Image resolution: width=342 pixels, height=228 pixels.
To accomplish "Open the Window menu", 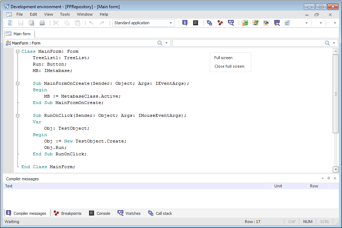I will (85, 14).
